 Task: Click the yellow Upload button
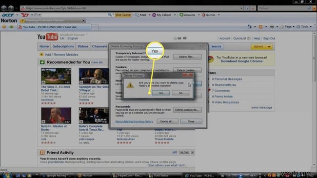click(258, 46)
